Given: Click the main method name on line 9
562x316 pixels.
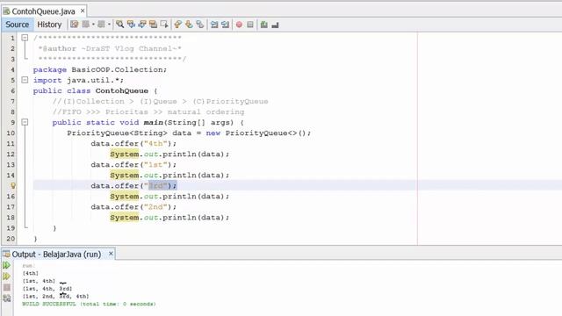Looking at the screenshot, I should 154,123.
